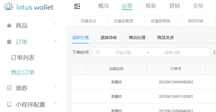Image resolution: width=216 pixels, height=112 pixels.
Task: Select the 退换待收 tab
Action: [109, 38]
